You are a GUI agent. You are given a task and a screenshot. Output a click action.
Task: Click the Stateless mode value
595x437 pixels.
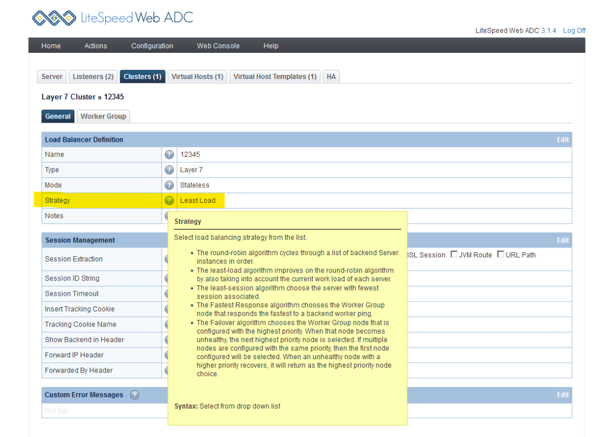[195, 185]
